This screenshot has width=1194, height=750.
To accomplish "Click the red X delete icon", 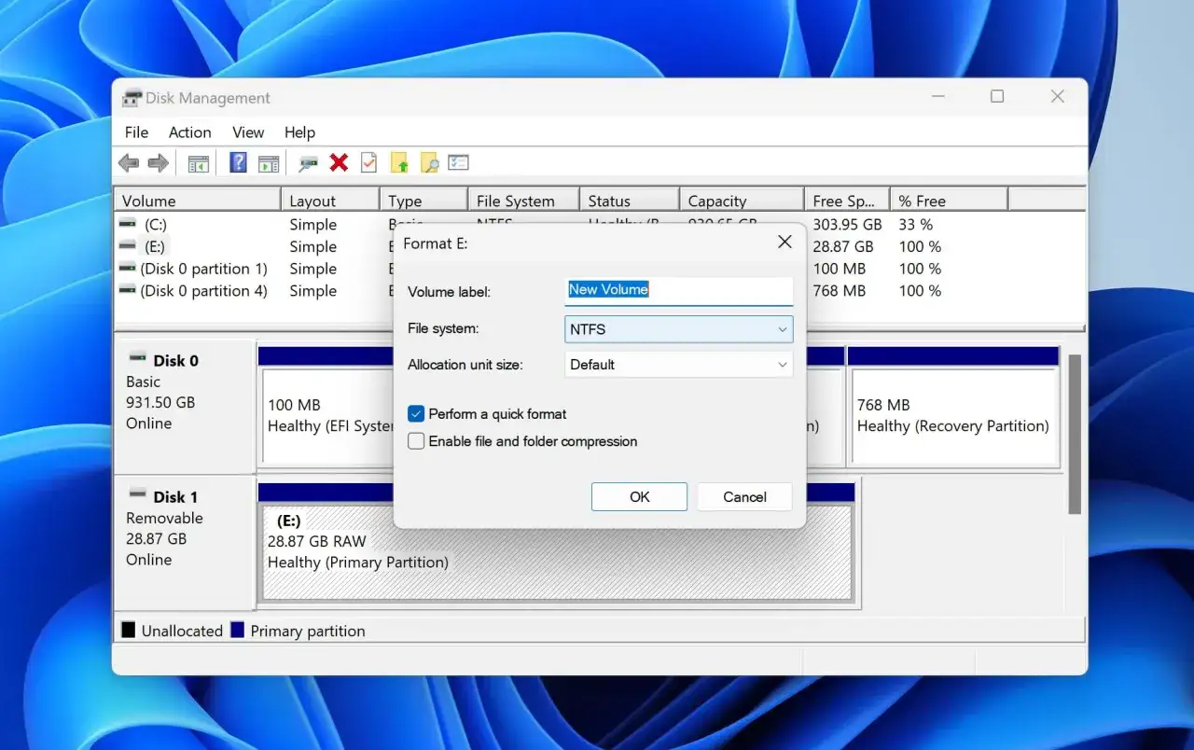I will pos(339,162).
